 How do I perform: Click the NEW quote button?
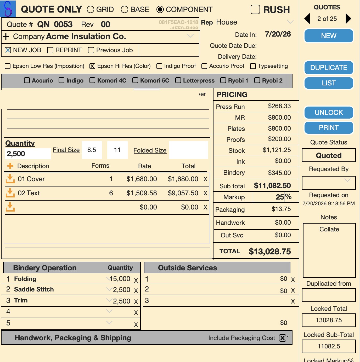coord(329,36)
